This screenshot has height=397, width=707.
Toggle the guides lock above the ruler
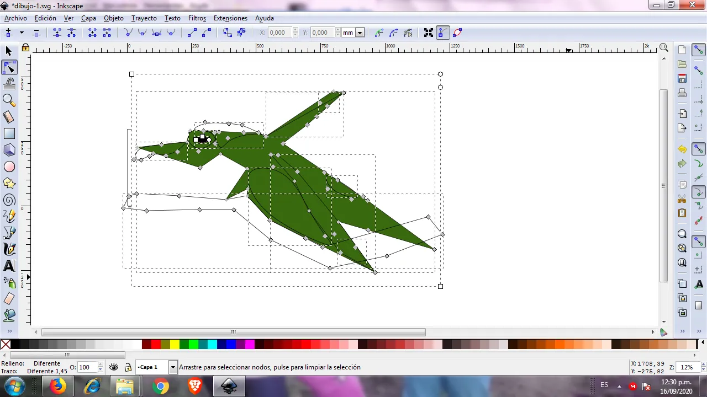click(25, 48)
